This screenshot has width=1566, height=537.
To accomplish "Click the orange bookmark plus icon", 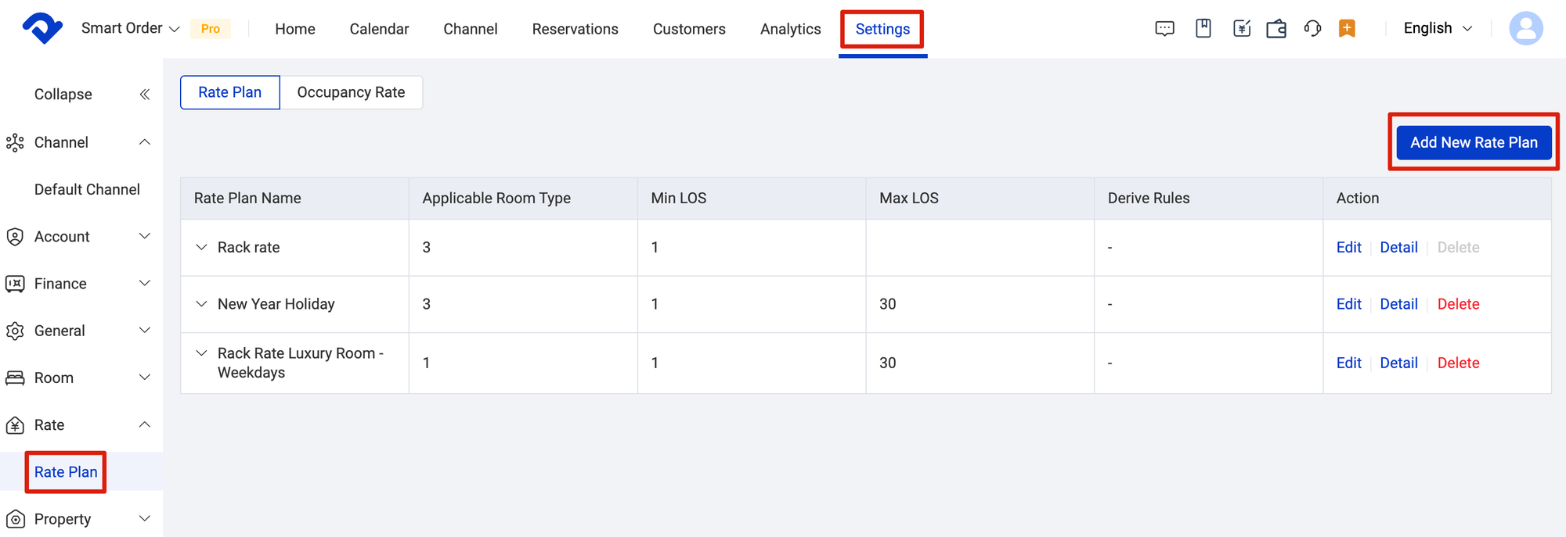I will click(1347, 29).
